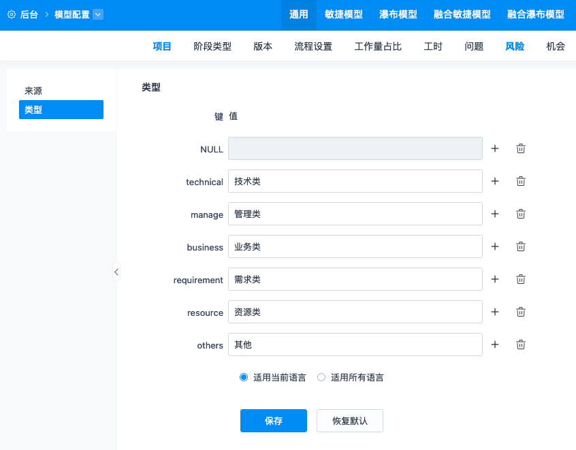This screenshot has width=576, height=450.
Task: Select 适用当前语言 radio option
Action: click(244, 377)
